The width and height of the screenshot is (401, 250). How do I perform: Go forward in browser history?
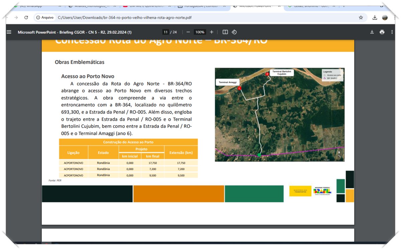coord(16,17)
